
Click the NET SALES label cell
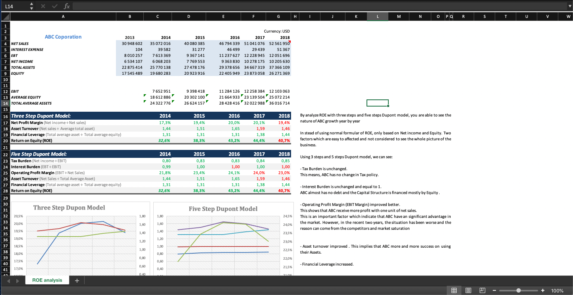(19, 43)
